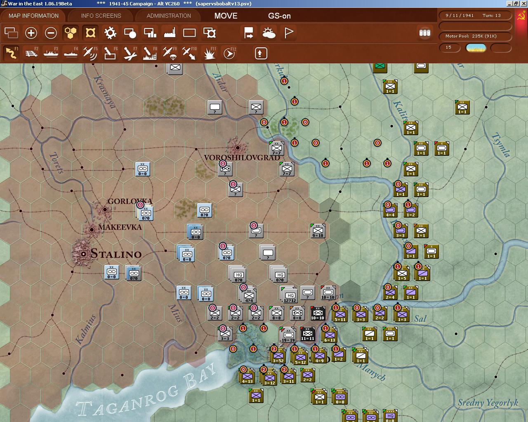Click the End Turn F12 icon
The height and width of the screenshot is (422, 528).
(229, 53)
